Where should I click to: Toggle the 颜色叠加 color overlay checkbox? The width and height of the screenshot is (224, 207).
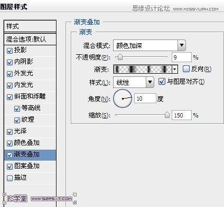(10, 143)
